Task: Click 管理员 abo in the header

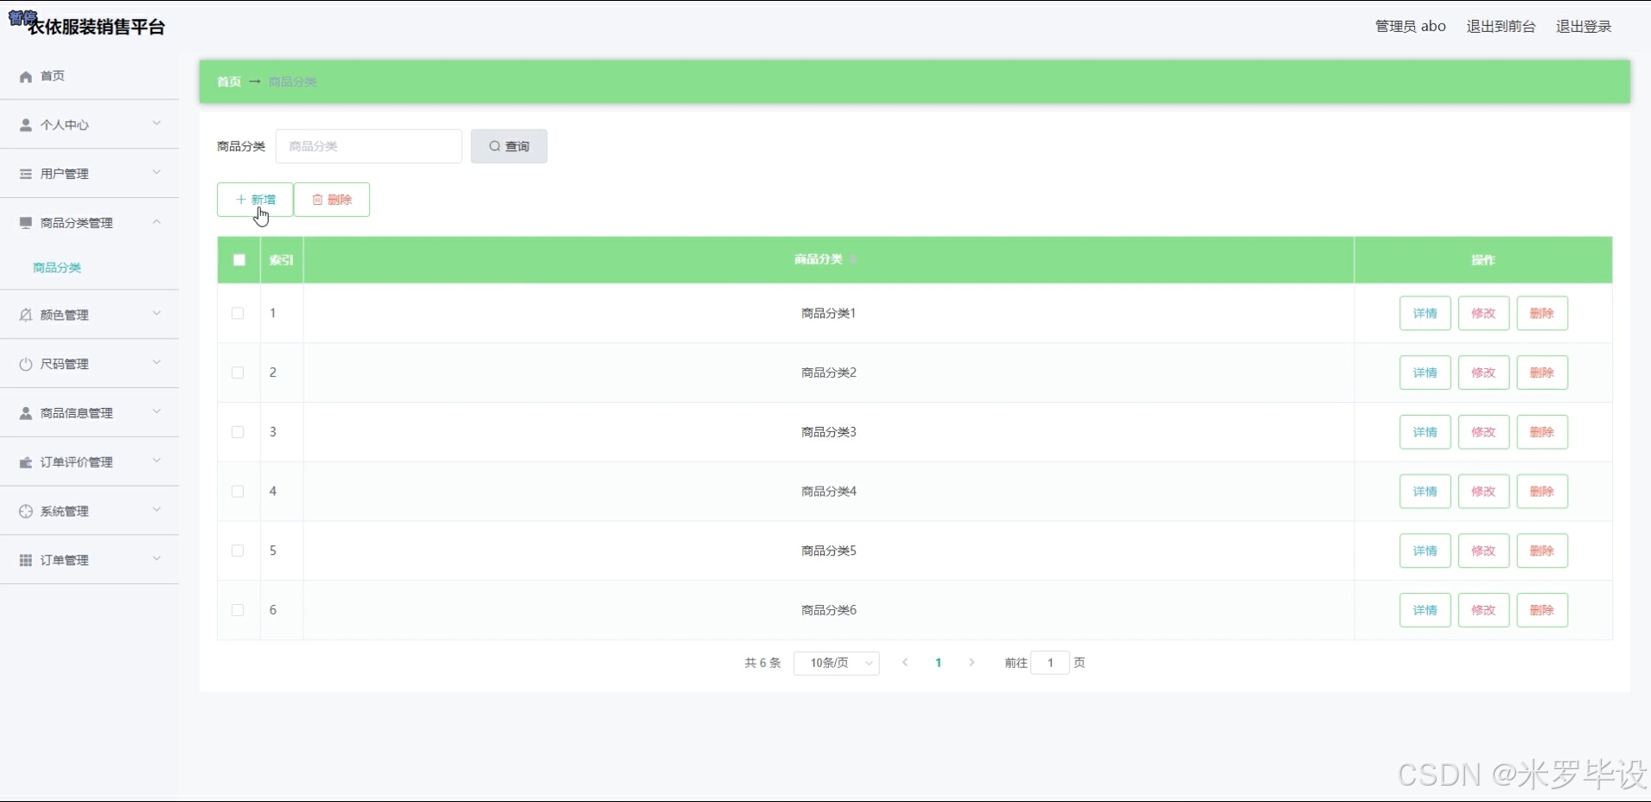Action: (1411, 27)
